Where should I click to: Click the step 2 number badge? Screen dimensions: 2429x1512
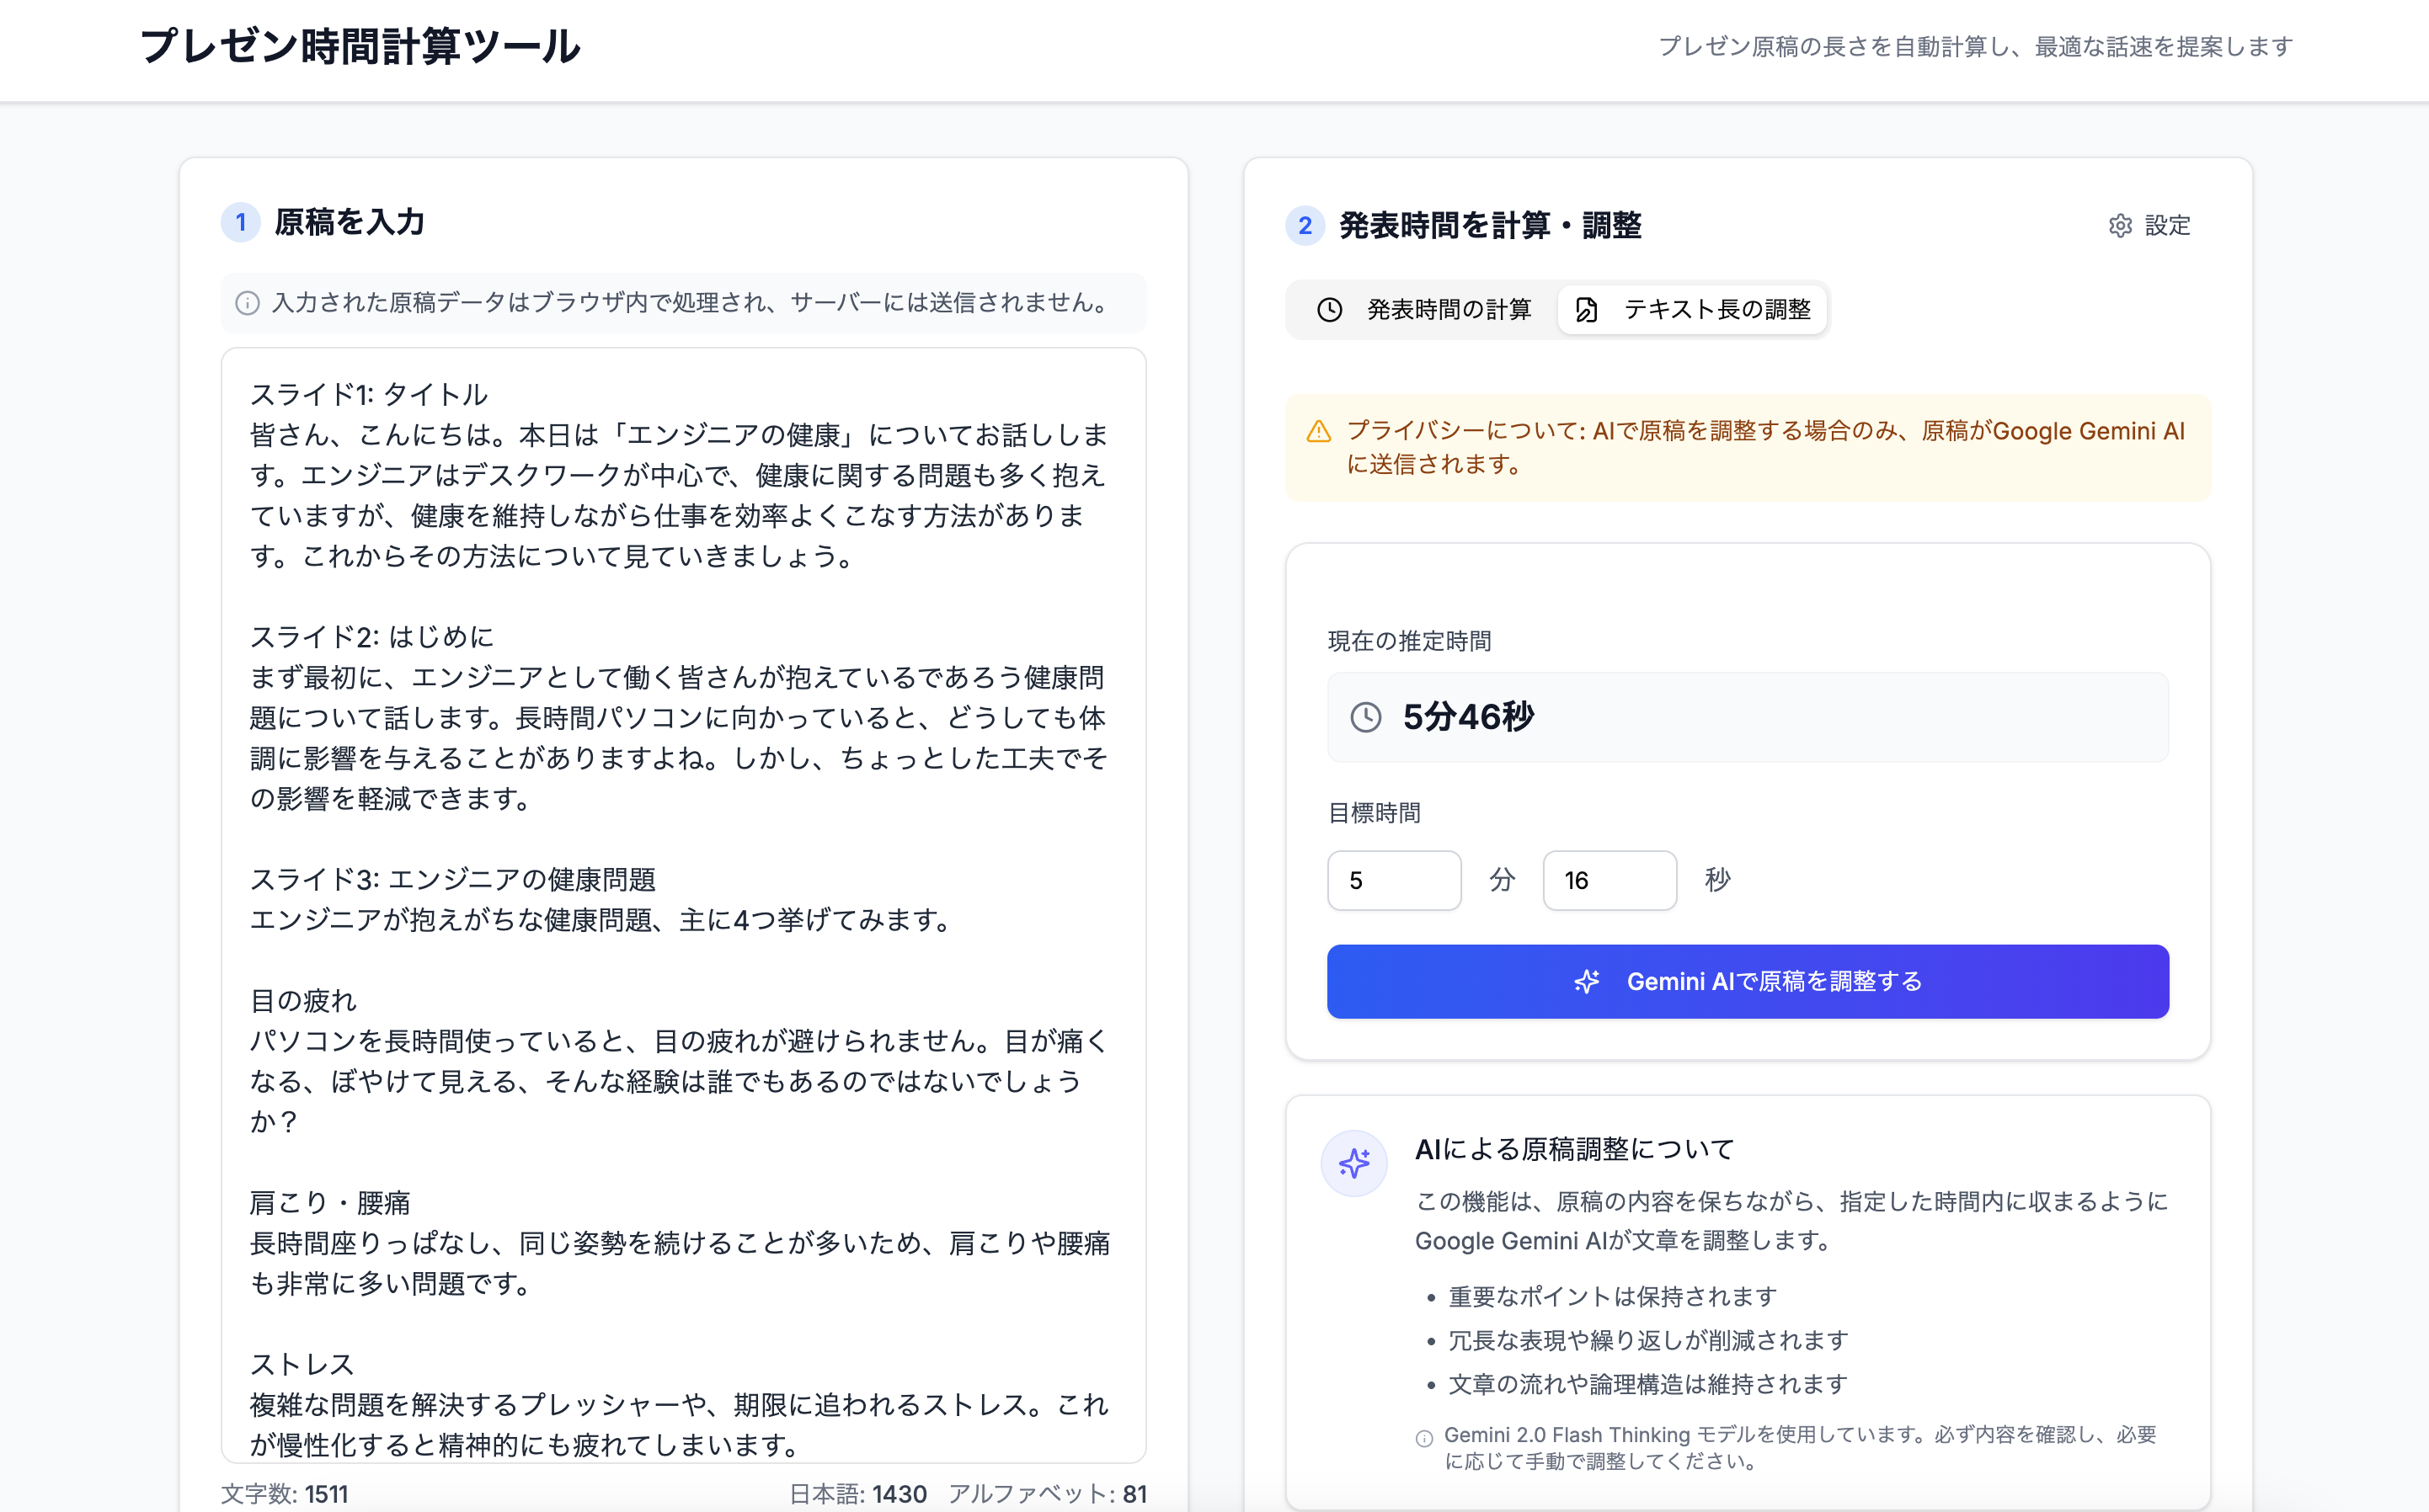coord(1305,226)
